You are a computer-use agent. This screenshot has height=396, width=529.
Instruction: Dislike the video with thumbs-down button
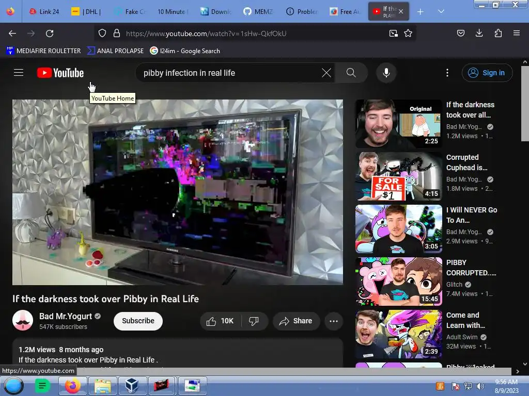point(254,321)
